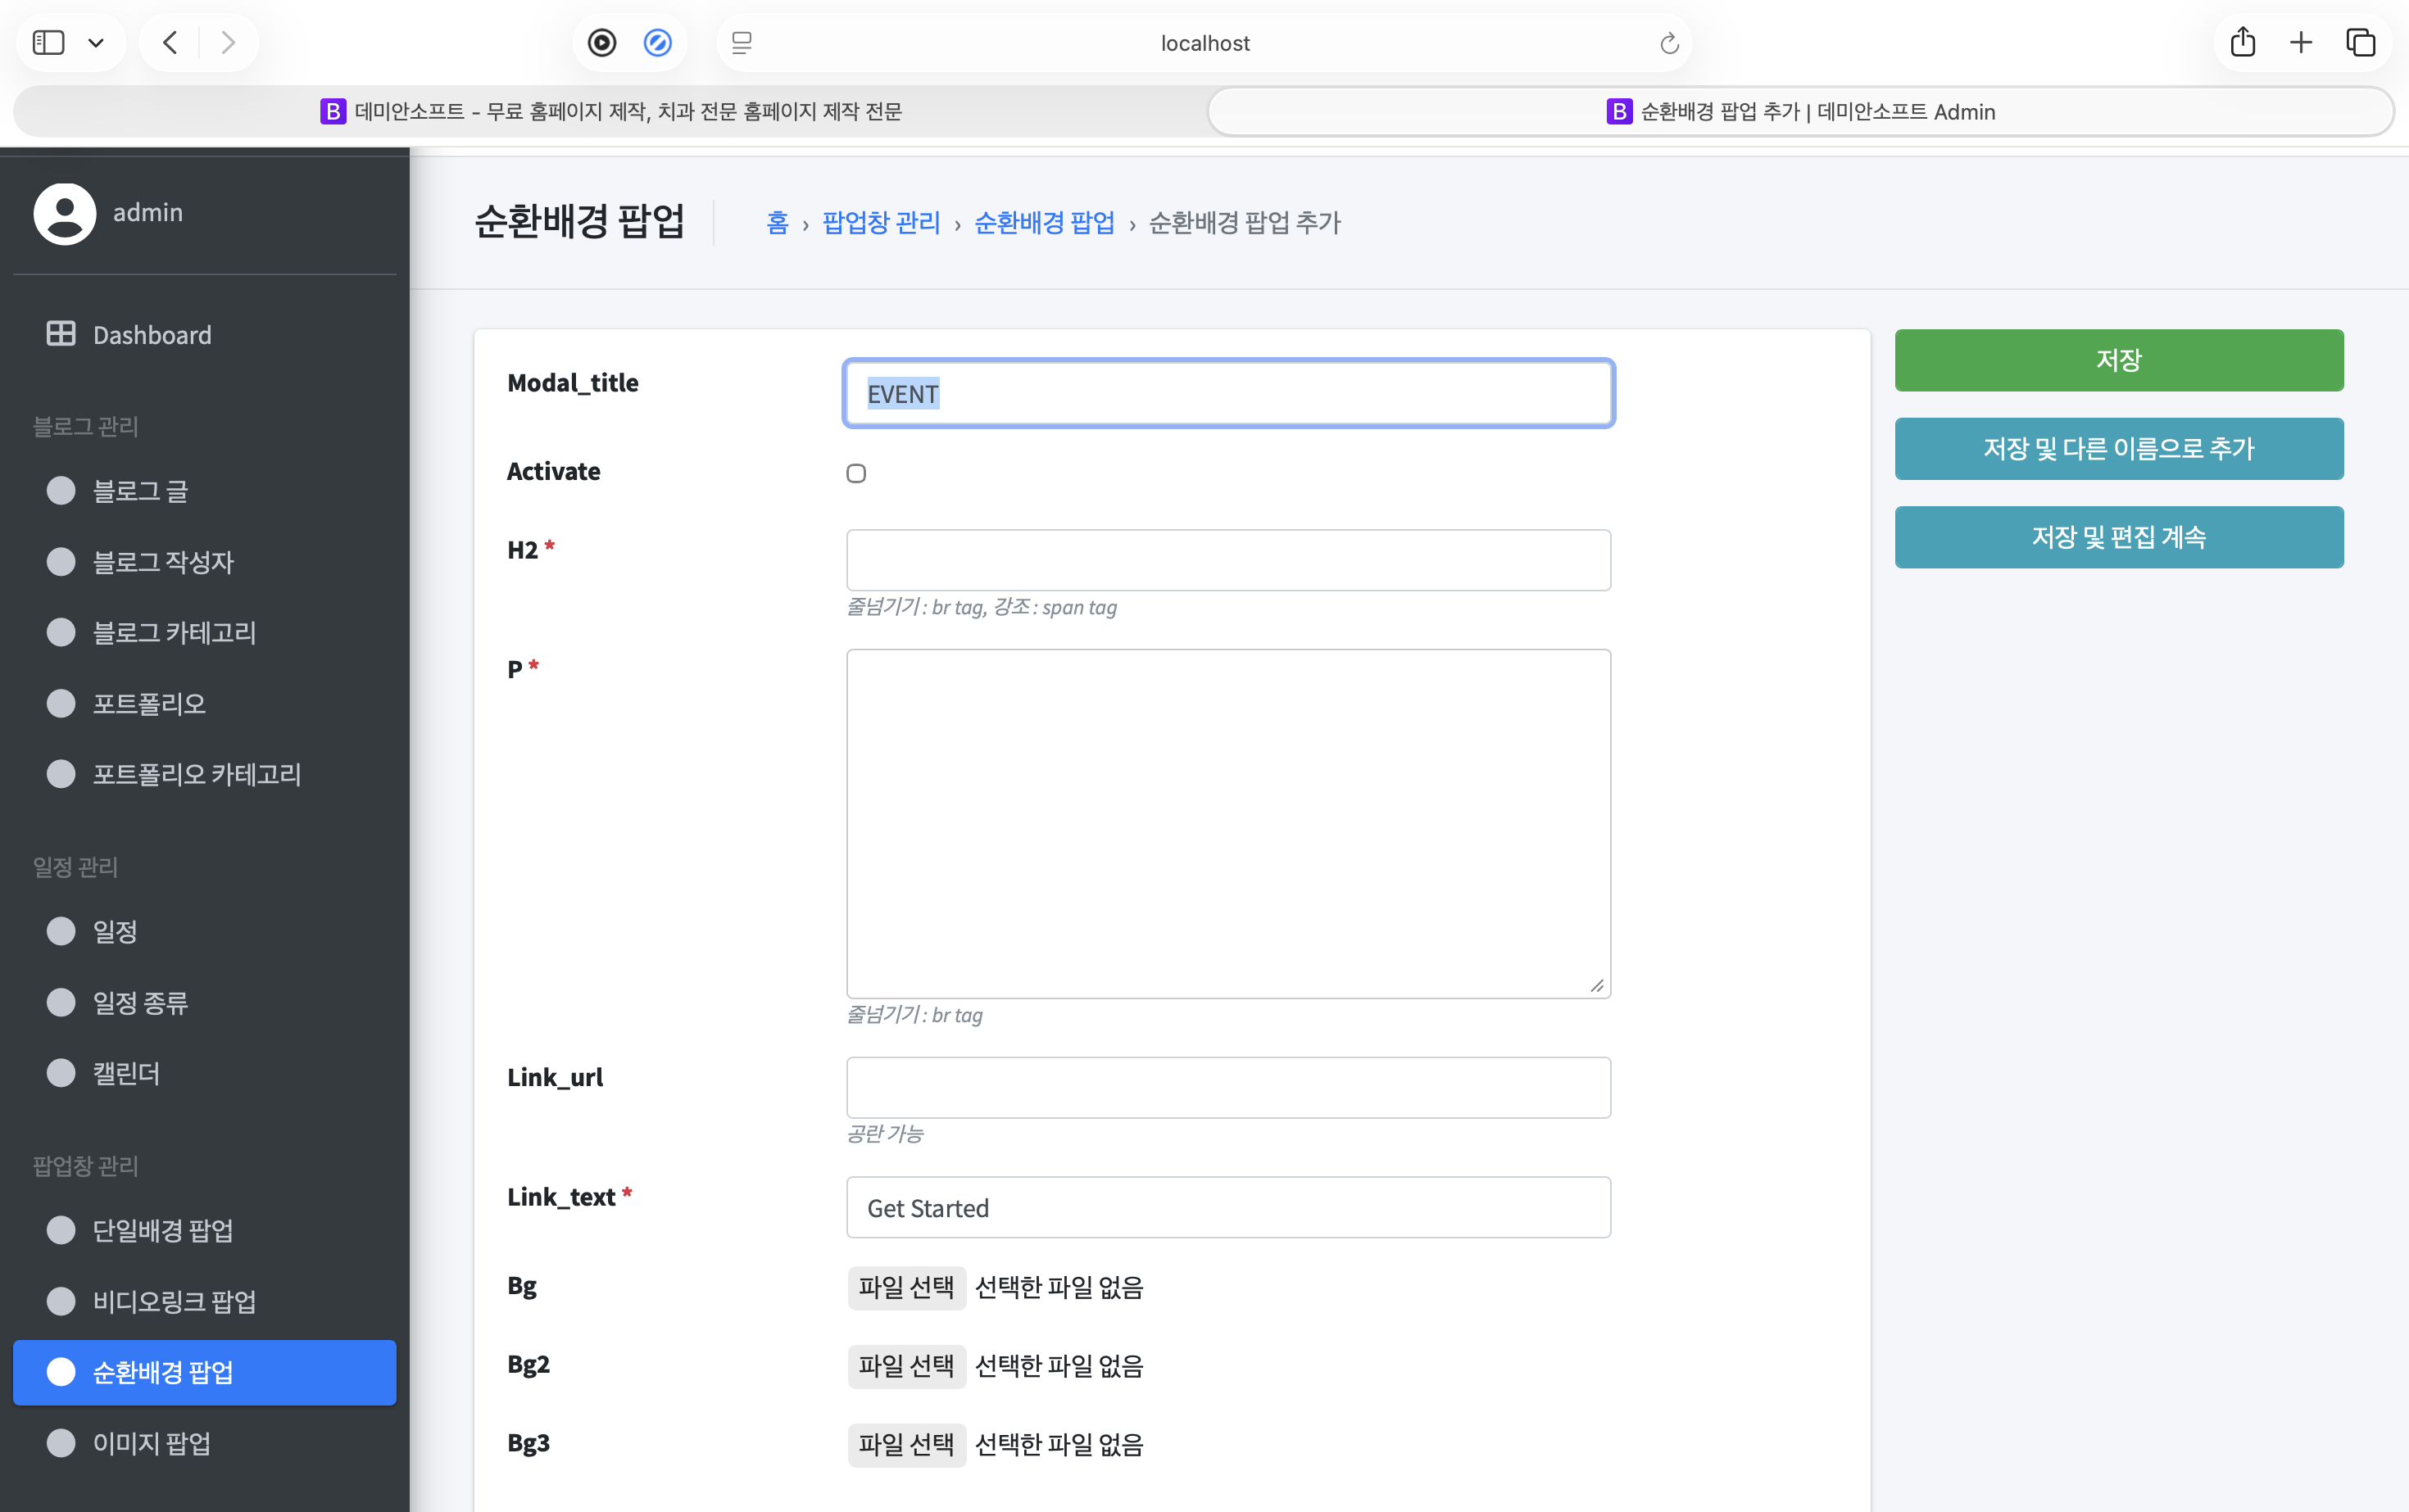Switch to the 데미안소프트 homepage tab
This screenshot has height=1512, width=2409.
tap(610, 111)
